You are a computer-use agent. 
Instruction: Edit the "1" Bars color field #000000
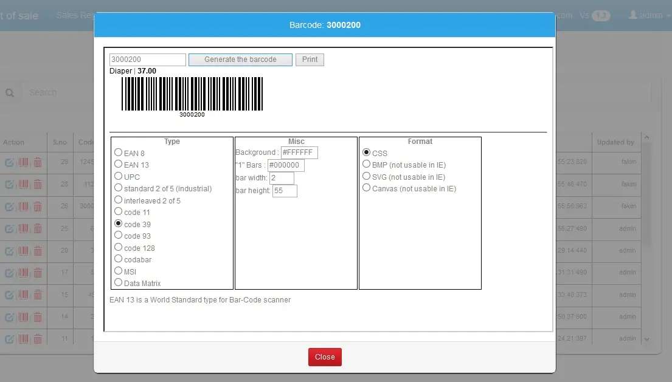286,165
